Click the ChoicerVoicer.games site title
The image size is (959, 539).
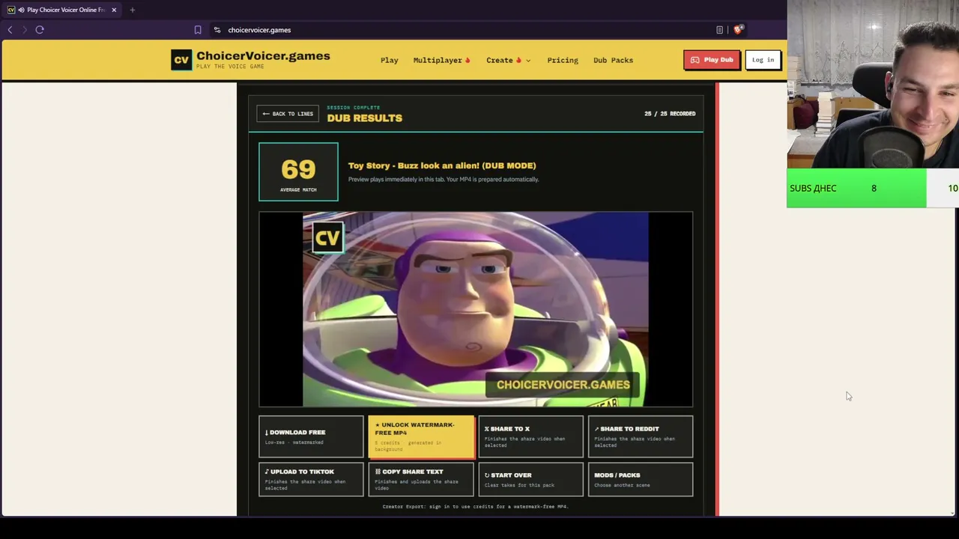pos(263,56)
